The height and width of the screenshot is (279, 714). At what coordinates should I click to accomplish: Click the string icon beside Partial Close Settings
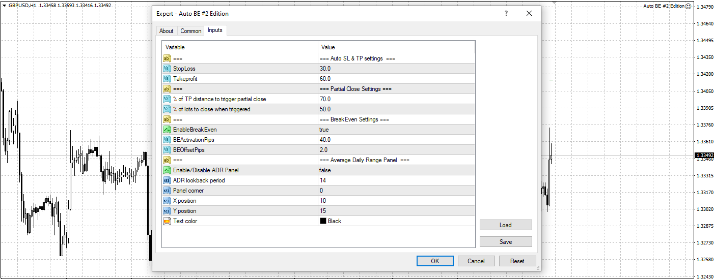coord(167,89)
